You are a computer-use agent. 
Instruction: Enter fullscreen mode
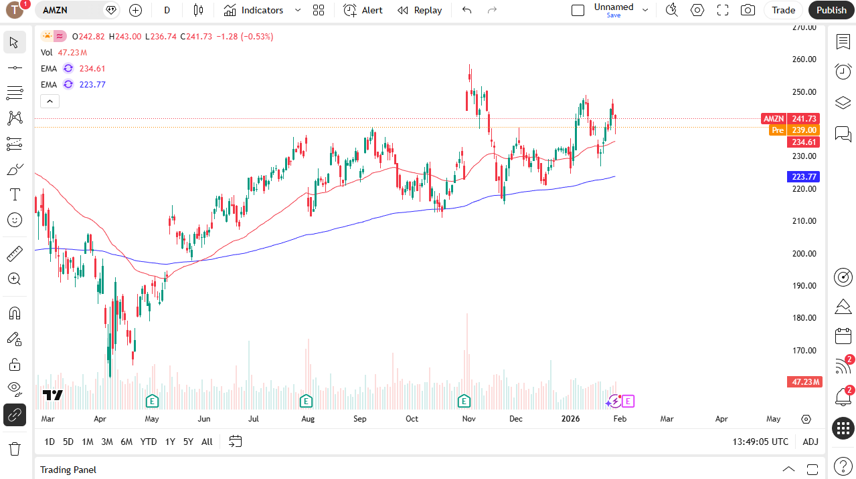[723, 10]
